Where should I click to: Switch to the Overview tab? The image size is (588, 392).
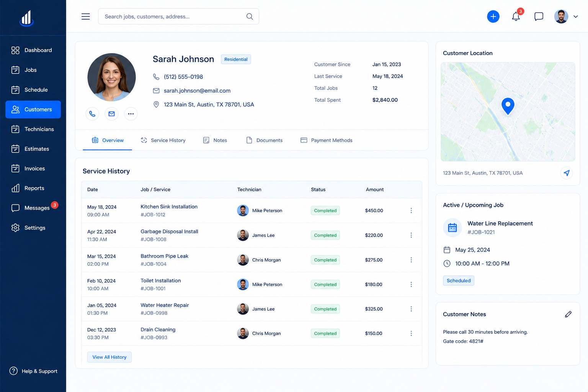point(108,140)
